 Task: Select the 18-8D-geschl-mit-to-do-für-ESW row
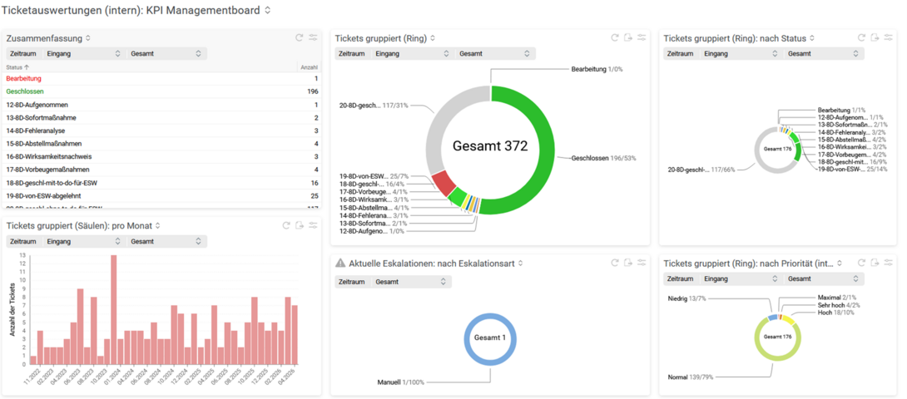(162, 183)
